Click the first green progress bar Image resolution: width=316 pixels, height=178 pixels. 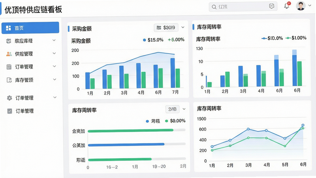(x=131, y=131)
